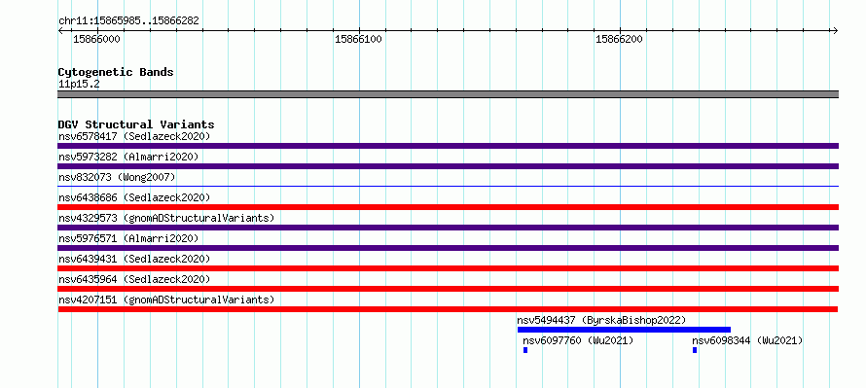The height and width of the screenshot is (388, 866).
Task: Click the DGV Structural Variants track title
Action: 136,124
